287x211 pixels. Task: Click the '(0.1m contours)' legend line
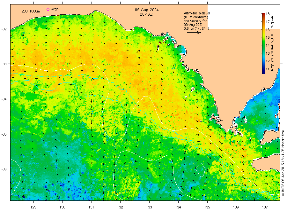[x=196, y=17]
